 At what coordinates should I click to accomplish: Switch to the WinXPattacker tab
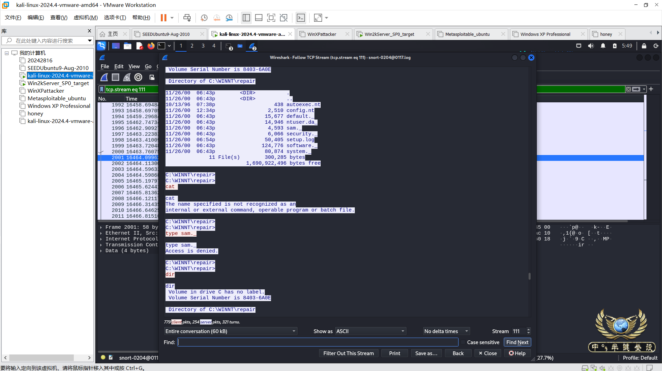324,34
